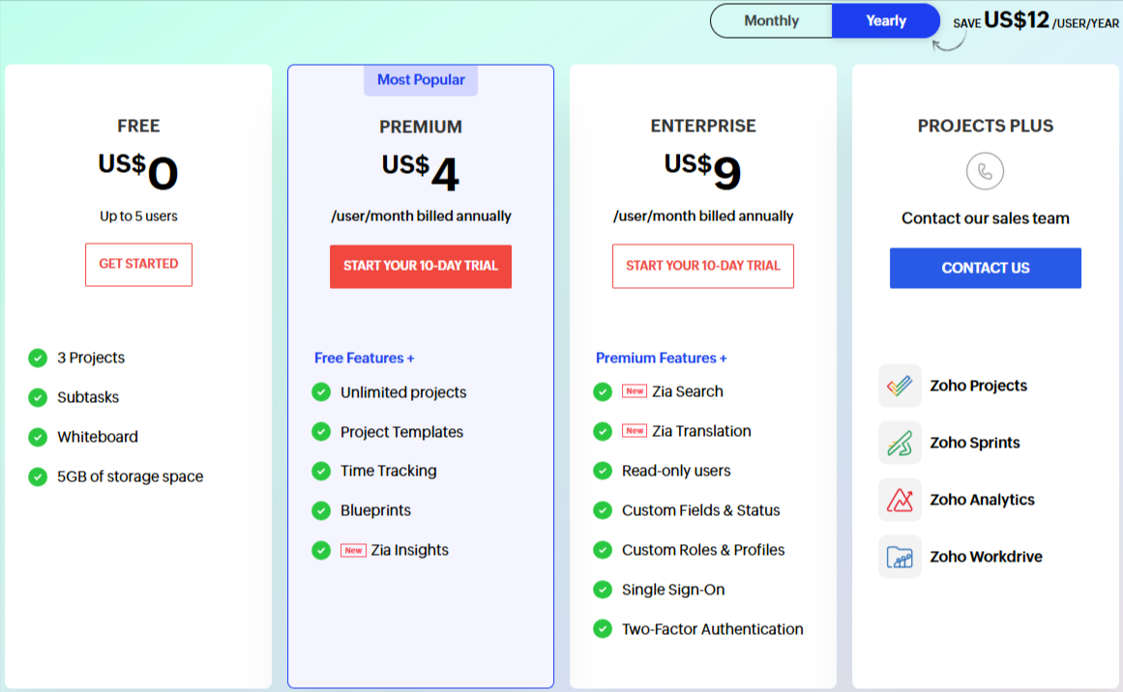
Task: Click the 'Read-only users' feature text
Action: point(676,471)
